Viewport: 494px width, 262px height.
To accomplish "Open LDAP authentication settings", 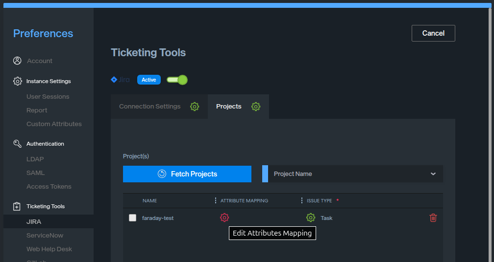I will coord(35,159).
